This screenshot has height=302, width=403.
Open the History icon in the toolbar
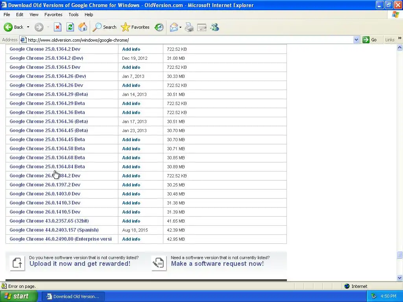[x=159, y=27]
